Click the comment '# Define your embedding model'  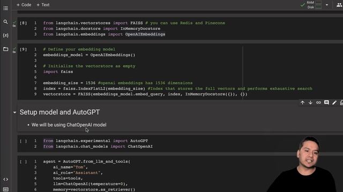(x=79, y=49)
